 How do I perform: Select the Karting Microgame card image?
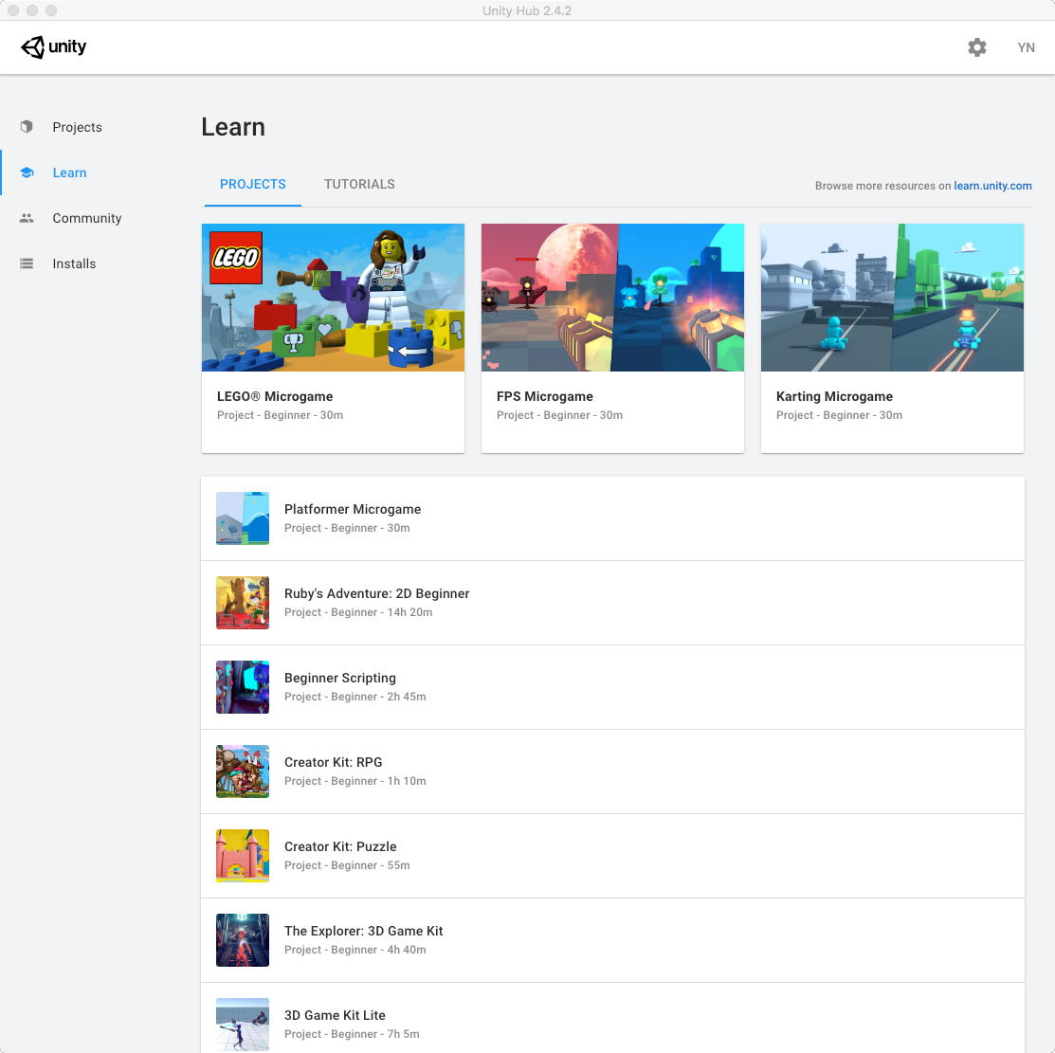coord(892,298)
